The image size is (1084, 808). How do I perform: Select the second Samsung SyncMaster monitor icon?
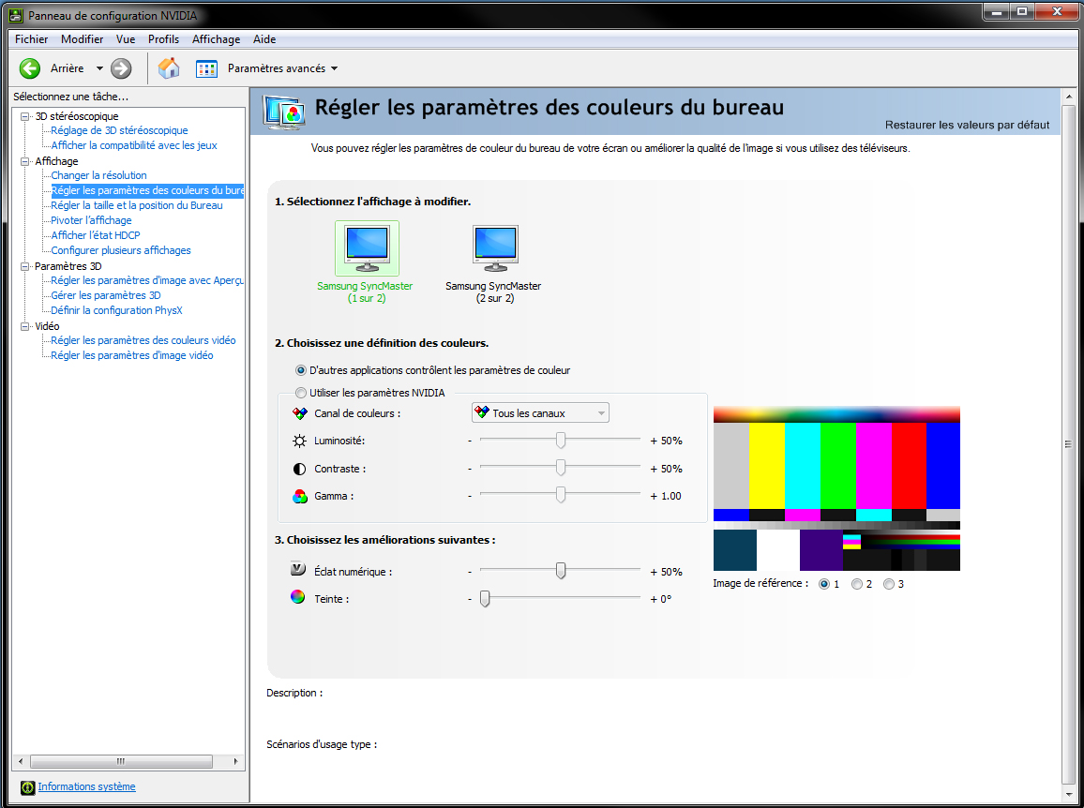[494, 248]
